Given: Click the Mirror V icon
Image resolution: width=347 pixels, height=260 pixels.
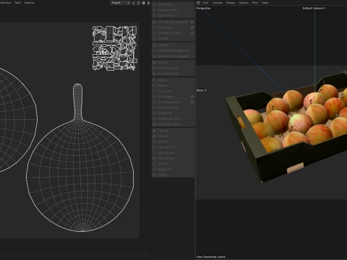Looking at the screenshot, I should tap(154, 86).
